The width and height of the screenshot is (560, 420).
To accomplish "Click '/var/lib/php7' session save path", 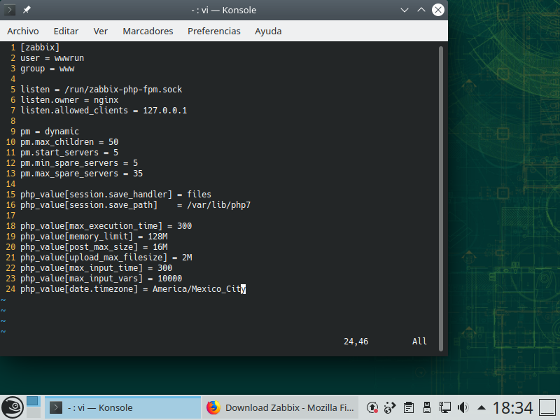I will [218, 205].
